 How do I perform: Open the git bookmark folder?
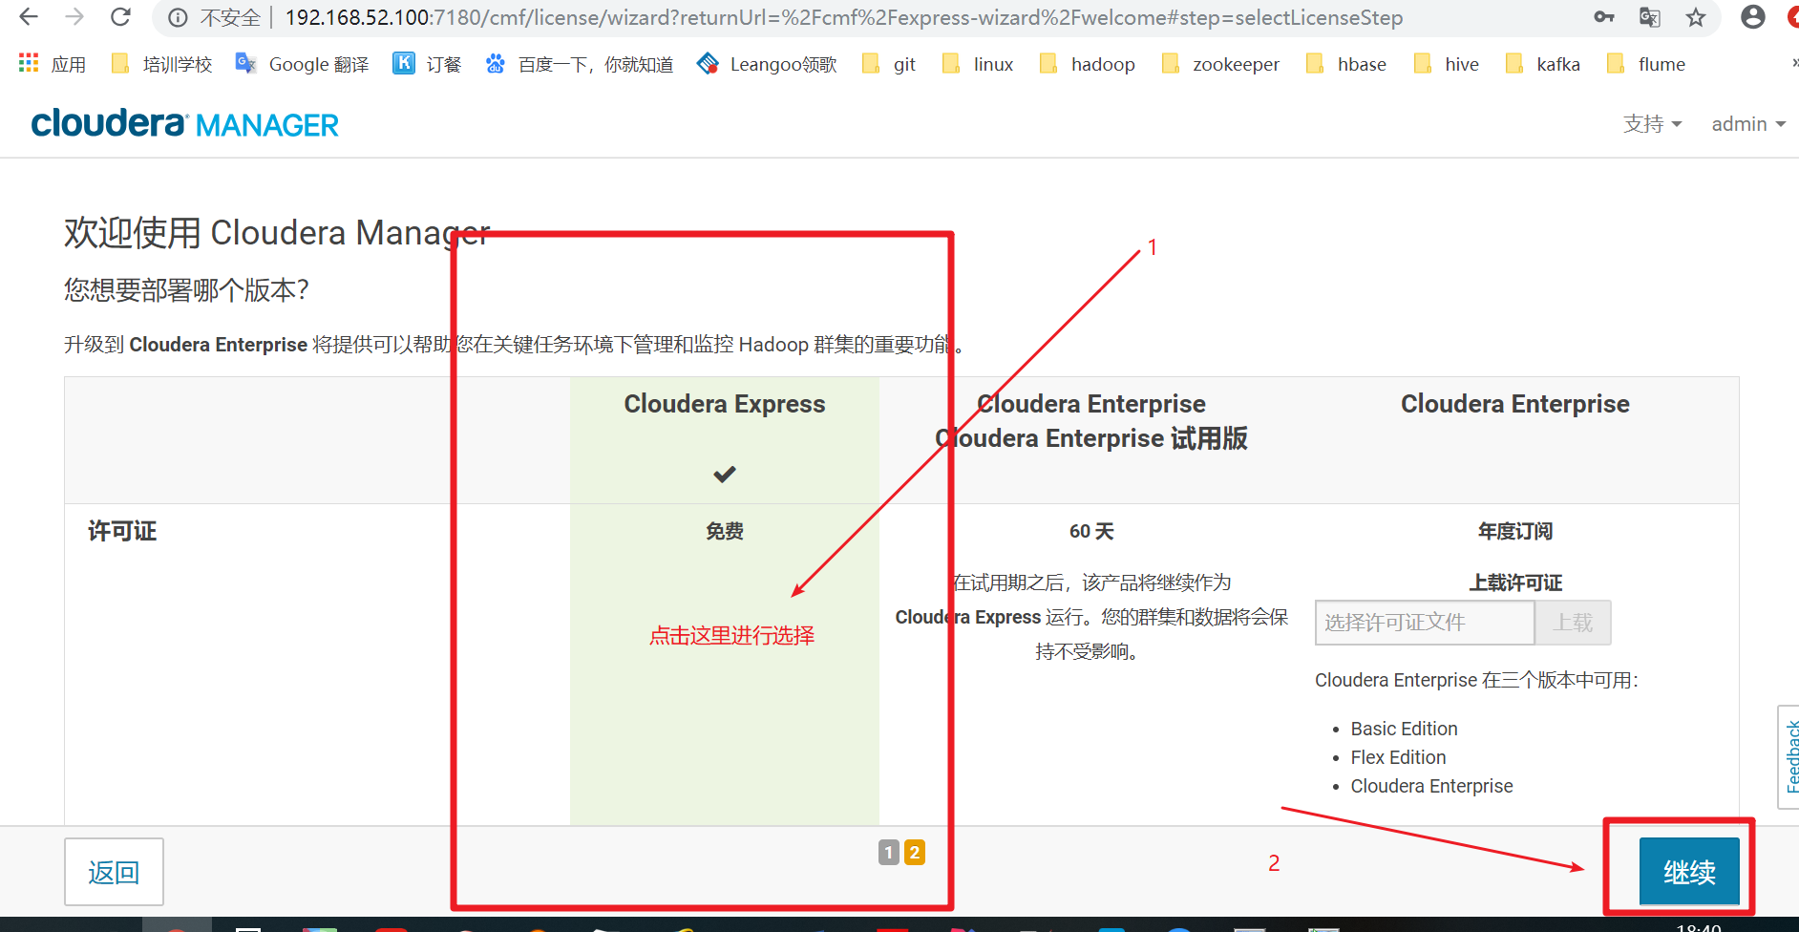click(x=888, y=64)
